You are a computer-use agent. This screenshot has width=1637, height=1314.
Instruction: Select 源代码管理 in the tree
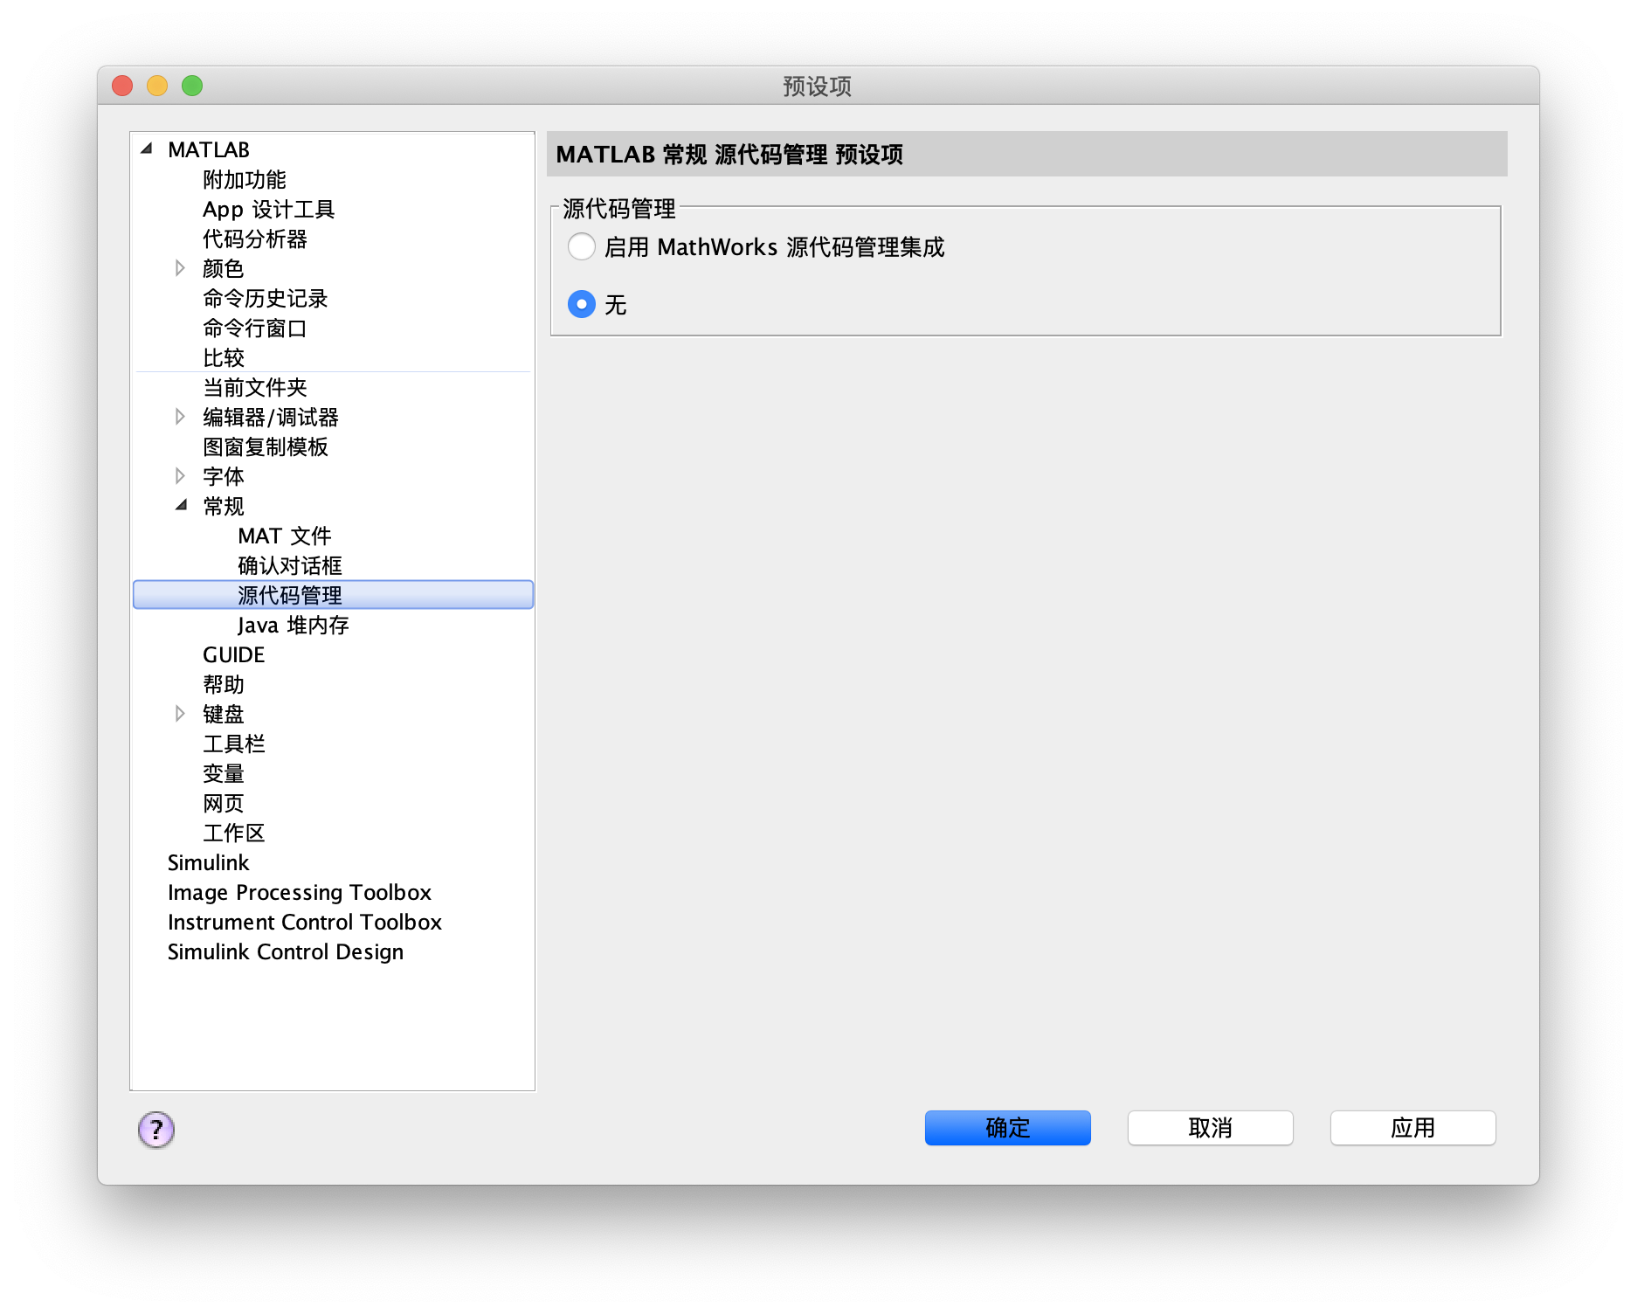click(x=333, y=595)
